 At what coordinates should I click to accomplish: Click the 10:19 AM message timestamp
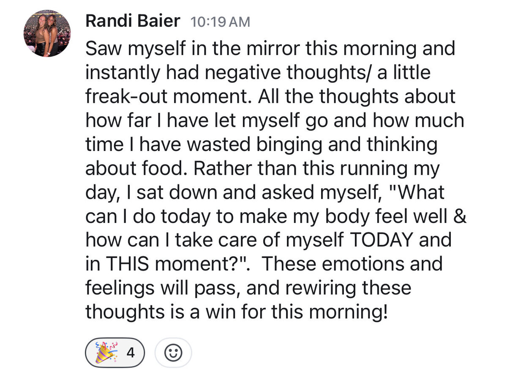click(x=220, y=22)
